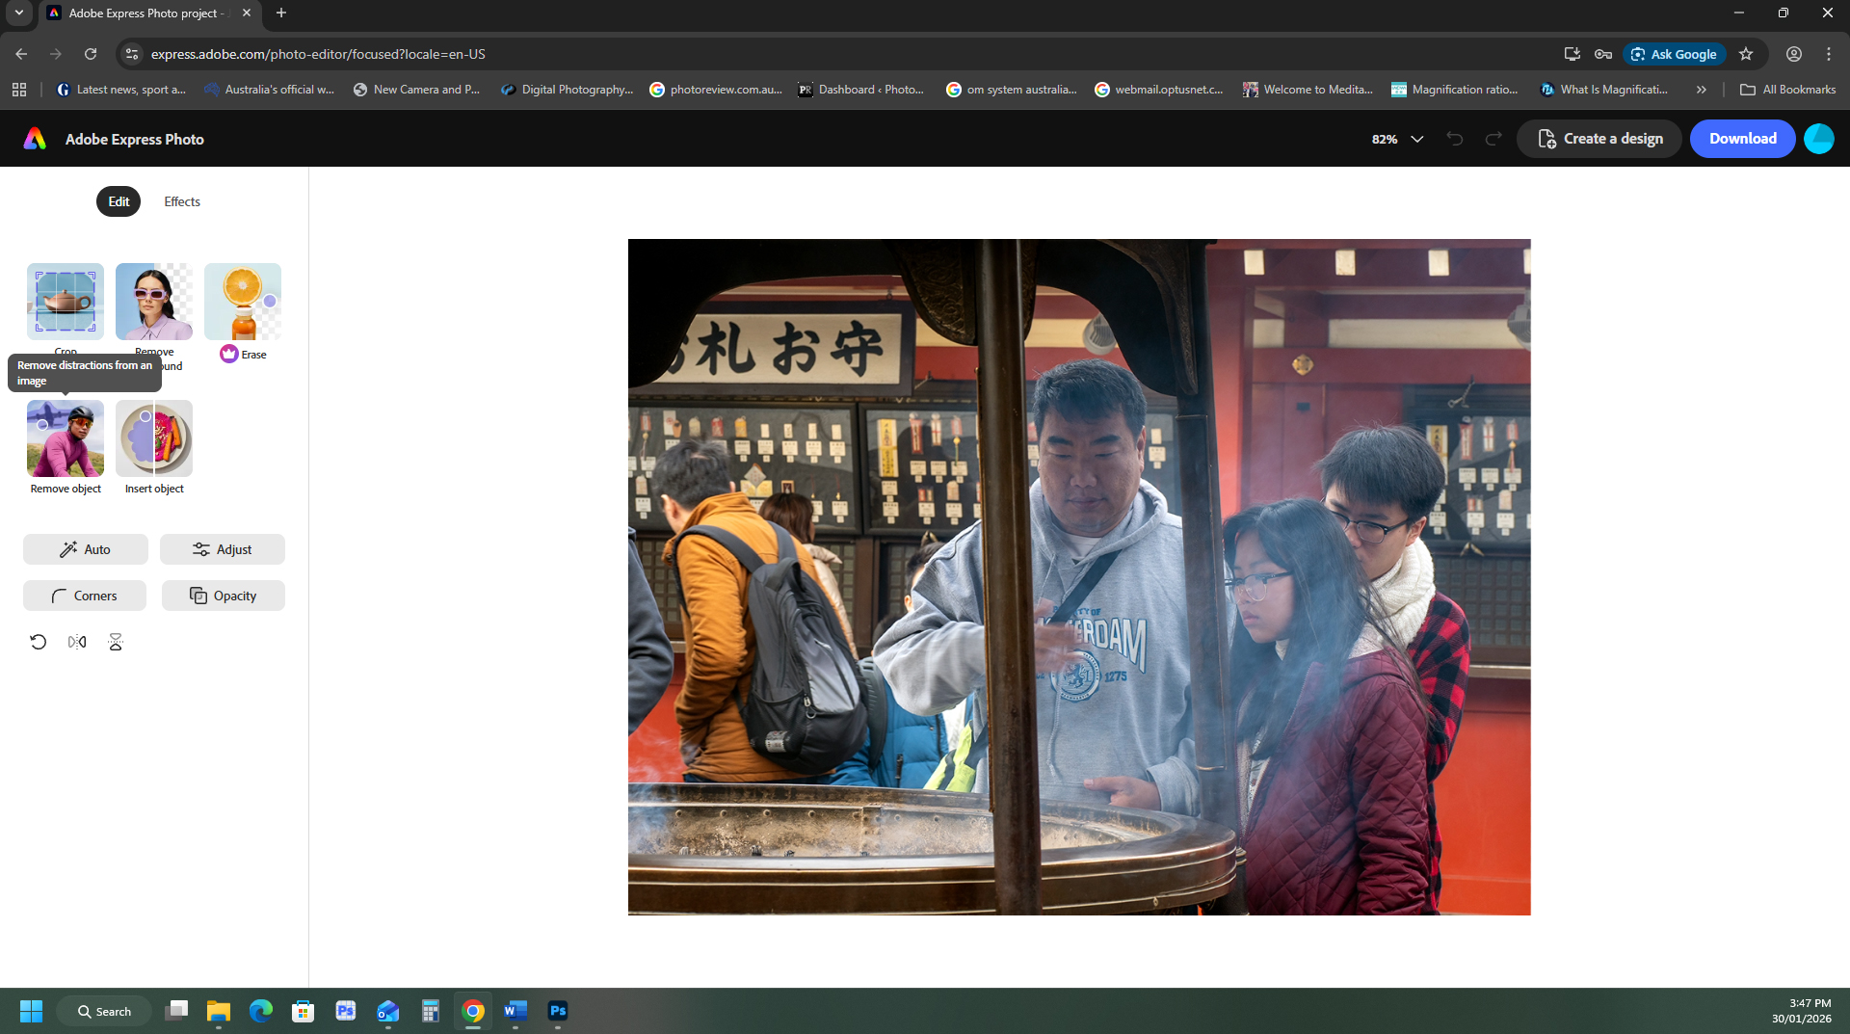Open the Remove object tool
The image size is (1850, 1034).
click(66, 438)
